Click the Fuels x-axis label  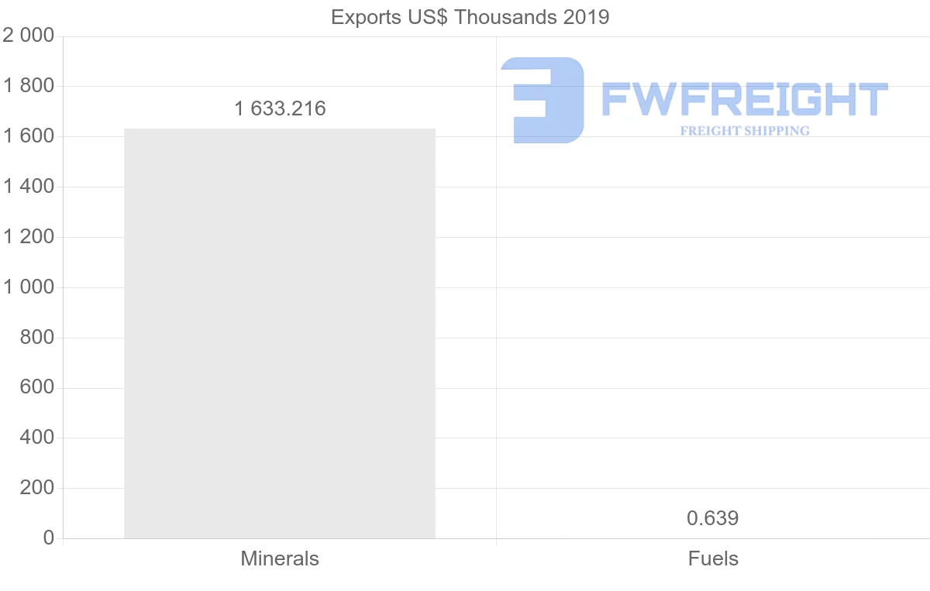point(713,558)
